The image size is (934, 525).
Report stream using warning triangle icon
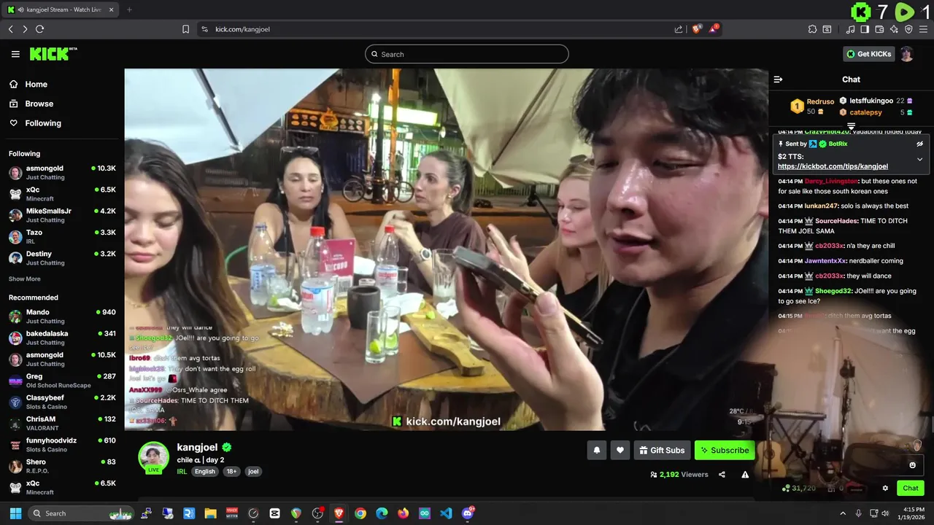tap(745, 475)
